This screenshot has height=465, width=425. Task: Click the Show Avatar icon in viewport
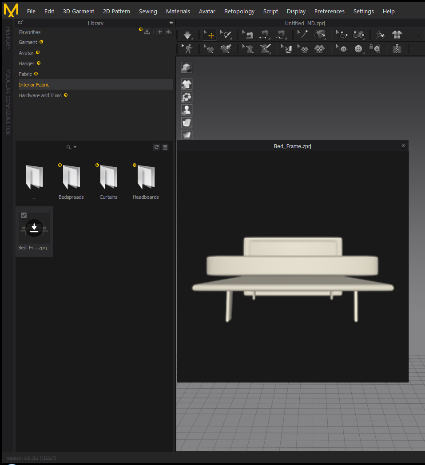point(187,110)
